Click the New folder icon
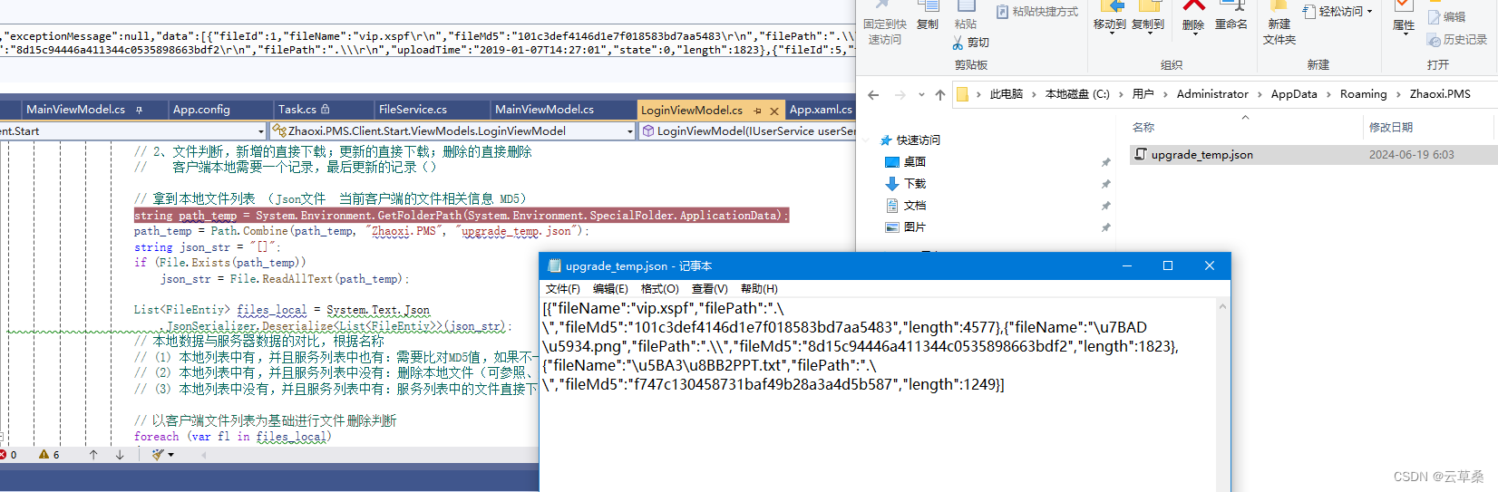This screenshot has height=492, width=1498. point(1279,7)
